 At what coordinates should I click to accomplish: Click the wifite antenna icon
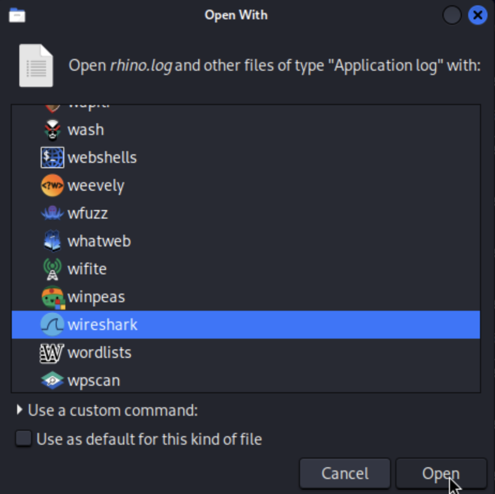click(52, 269)
